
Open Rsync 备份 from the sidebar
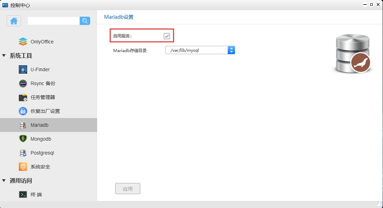tap(23, 83)
